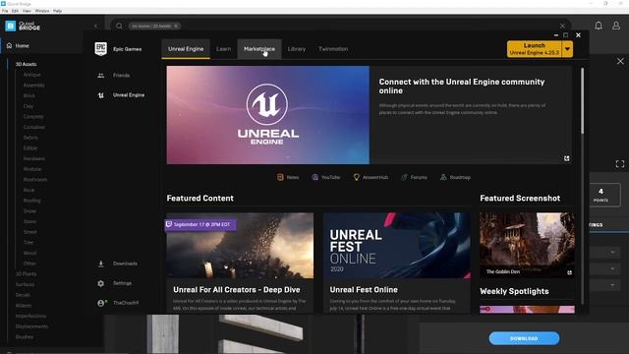This screenshot has width=629, height=354.
Task: Click the Settings gear icon
Action: tap(100, 283)
